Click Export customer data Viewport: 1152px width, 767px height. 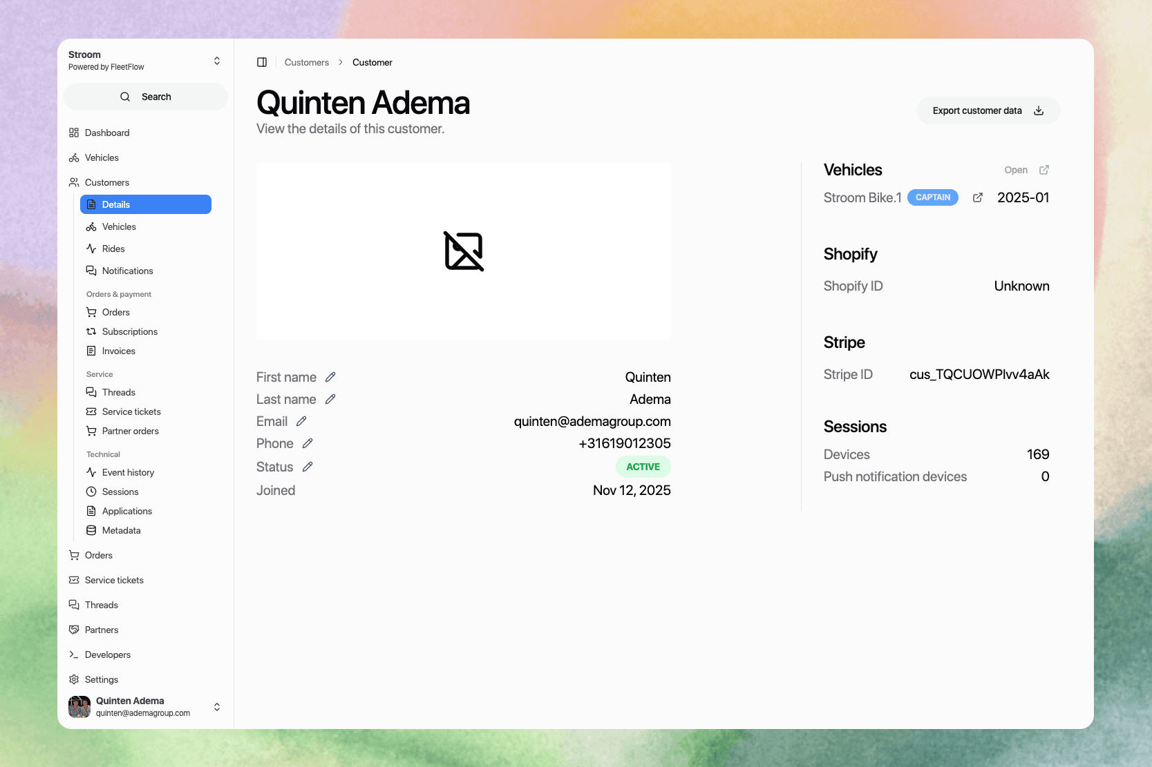tap(988, 110)
